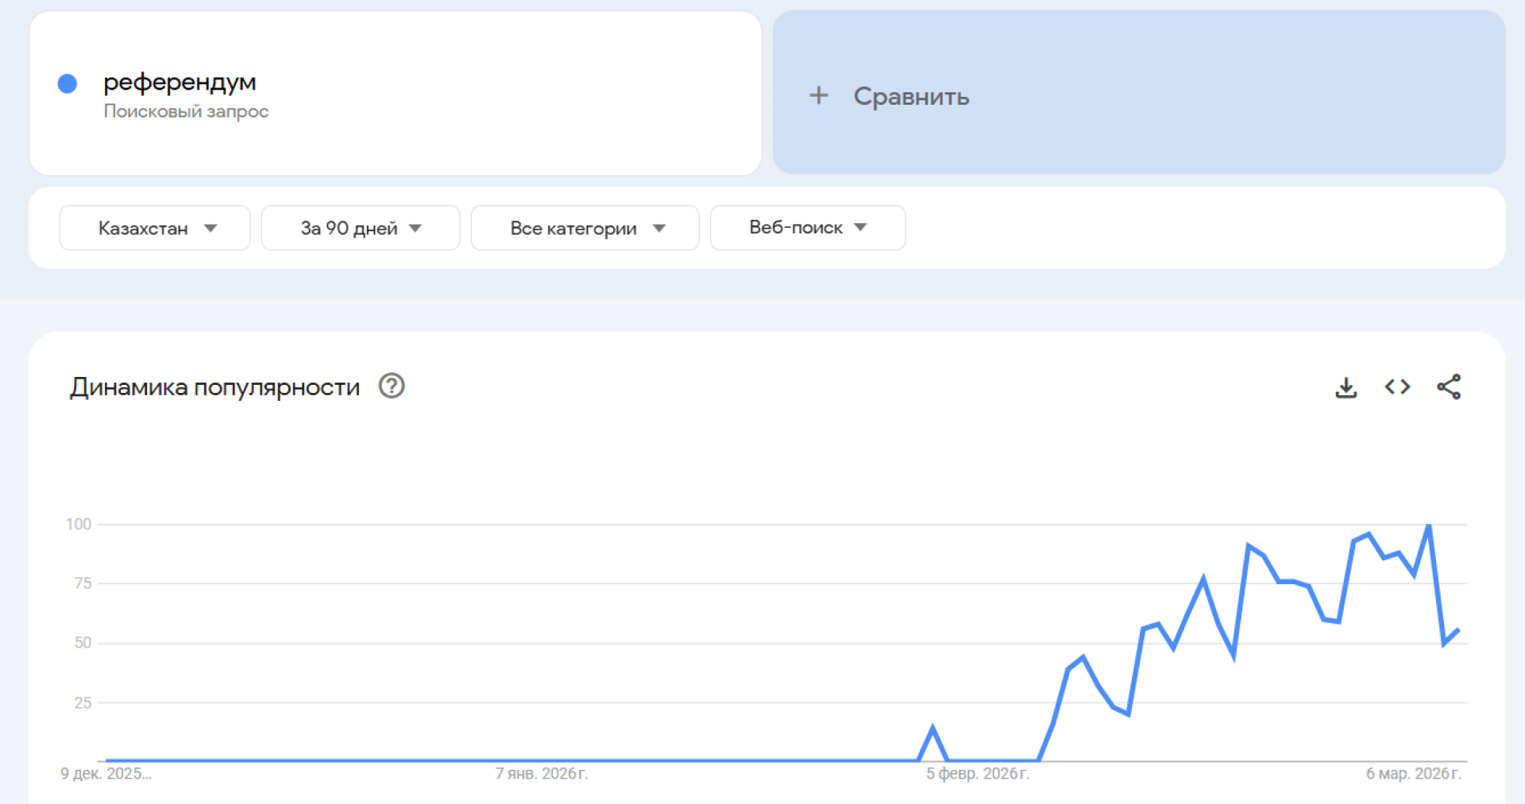Viewport: 1525px width, 804px height.
Task: Click the 6 мар. 2026 axis label
Action: coord(1413,774)
